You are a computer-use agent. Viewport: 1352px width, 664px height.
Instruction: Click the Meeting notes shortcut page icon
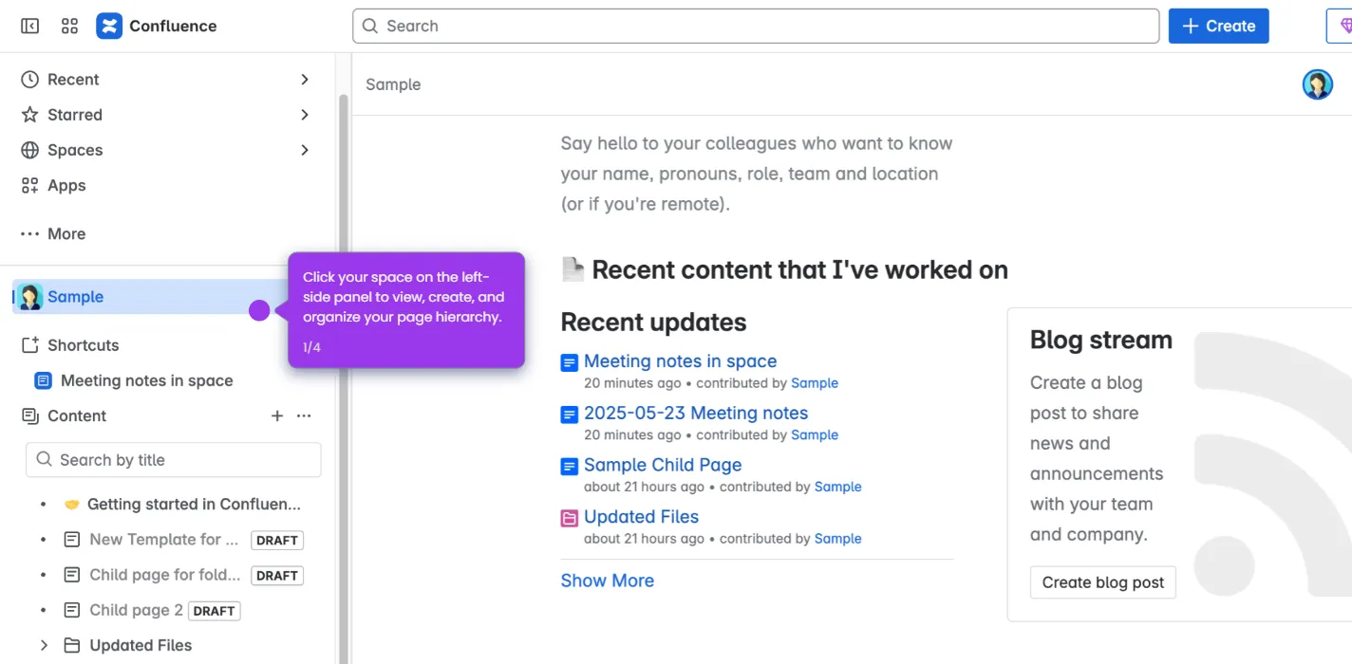43,380
